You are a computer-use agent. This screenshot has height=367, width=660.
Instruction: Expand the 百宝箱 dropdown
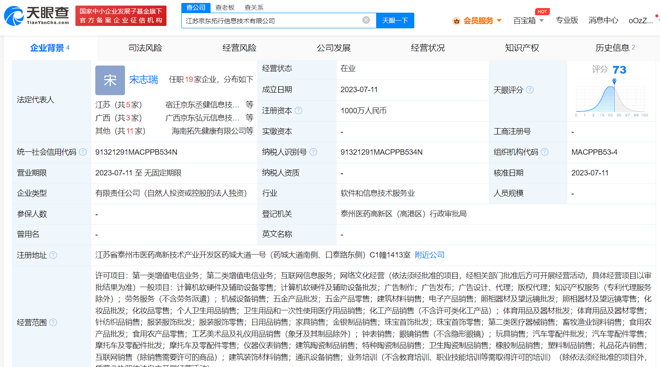529,20
